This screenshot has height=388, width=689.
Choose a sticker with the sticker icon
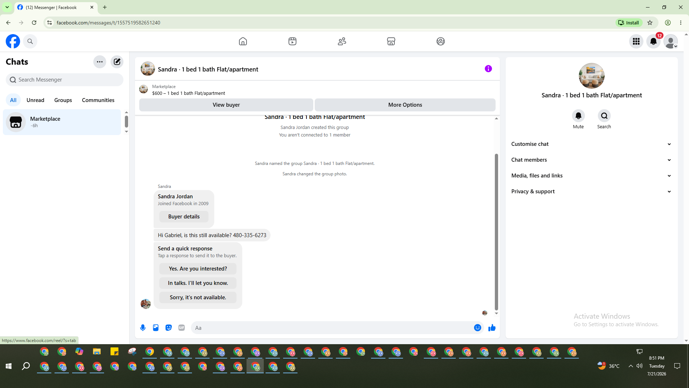coord(169,328)
